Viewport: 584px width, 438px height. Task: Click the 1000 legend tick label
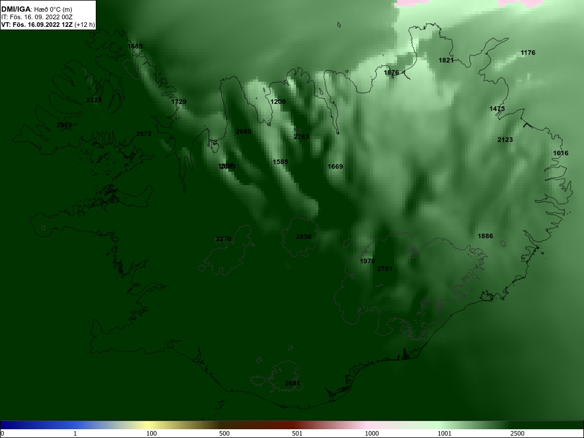tap(371, 433)
